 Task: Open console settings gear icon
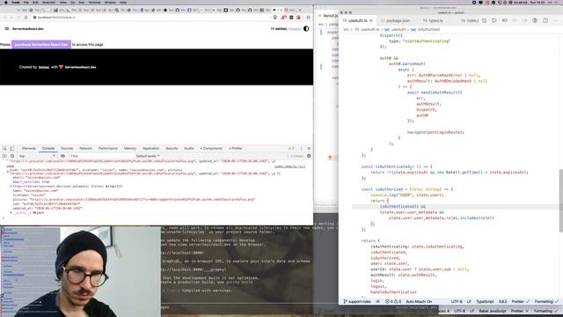pos(309,157)
